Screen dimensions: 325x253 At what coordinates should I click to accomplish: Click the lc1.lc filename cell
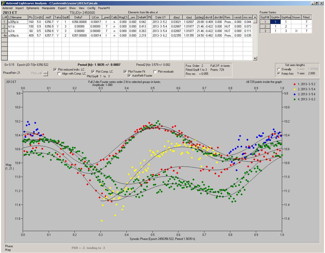[18, 26]
